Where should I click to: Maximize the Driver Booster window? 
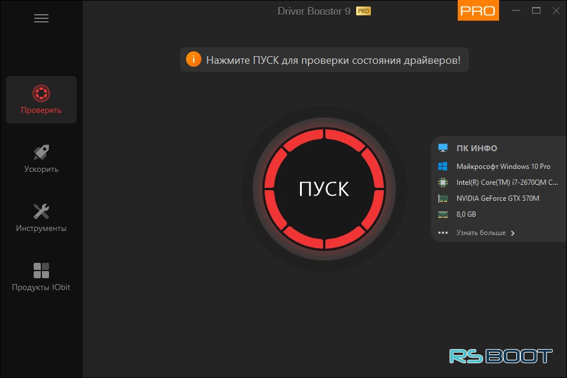536,11
